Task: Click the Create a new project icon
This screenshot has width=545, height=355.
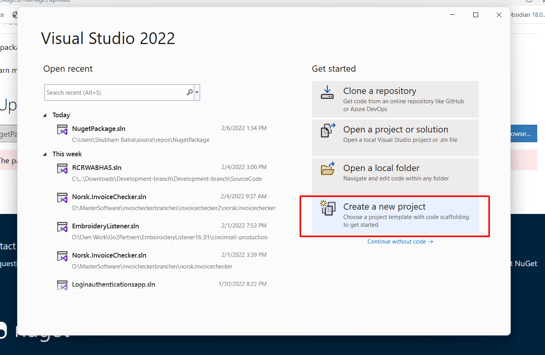Action: pos(328,208)
